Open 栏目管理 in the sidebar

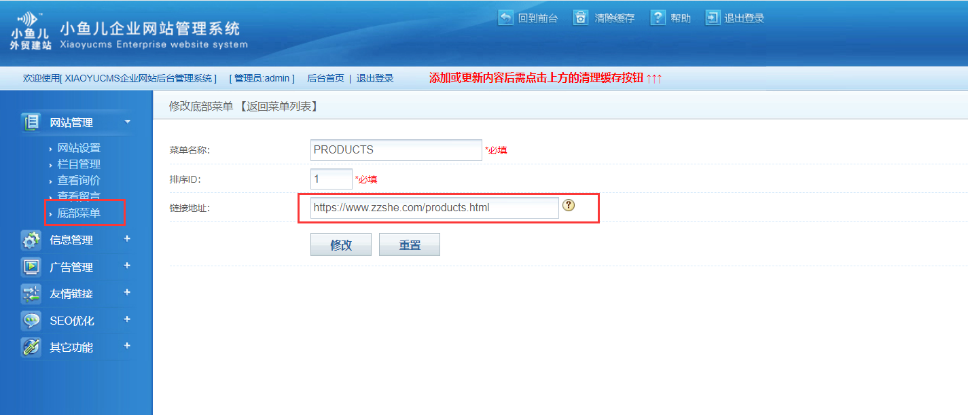click(79, 164)
